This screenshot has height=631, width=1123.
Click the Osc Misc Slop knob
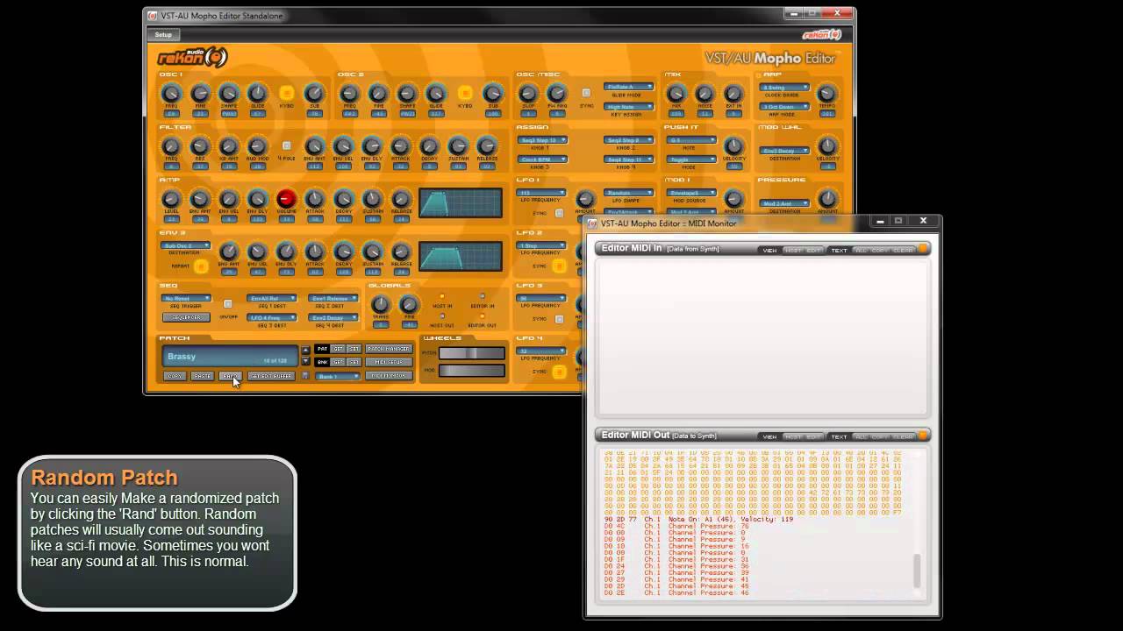pos(528,94)
